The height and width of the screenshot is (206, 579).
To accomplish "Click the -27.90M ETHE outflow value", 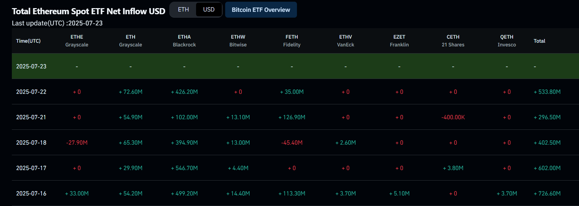I will point(77,143).
